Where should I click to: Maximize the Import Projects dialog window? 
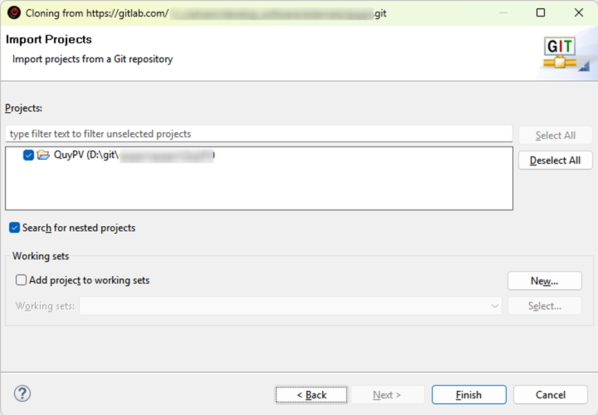541,13
